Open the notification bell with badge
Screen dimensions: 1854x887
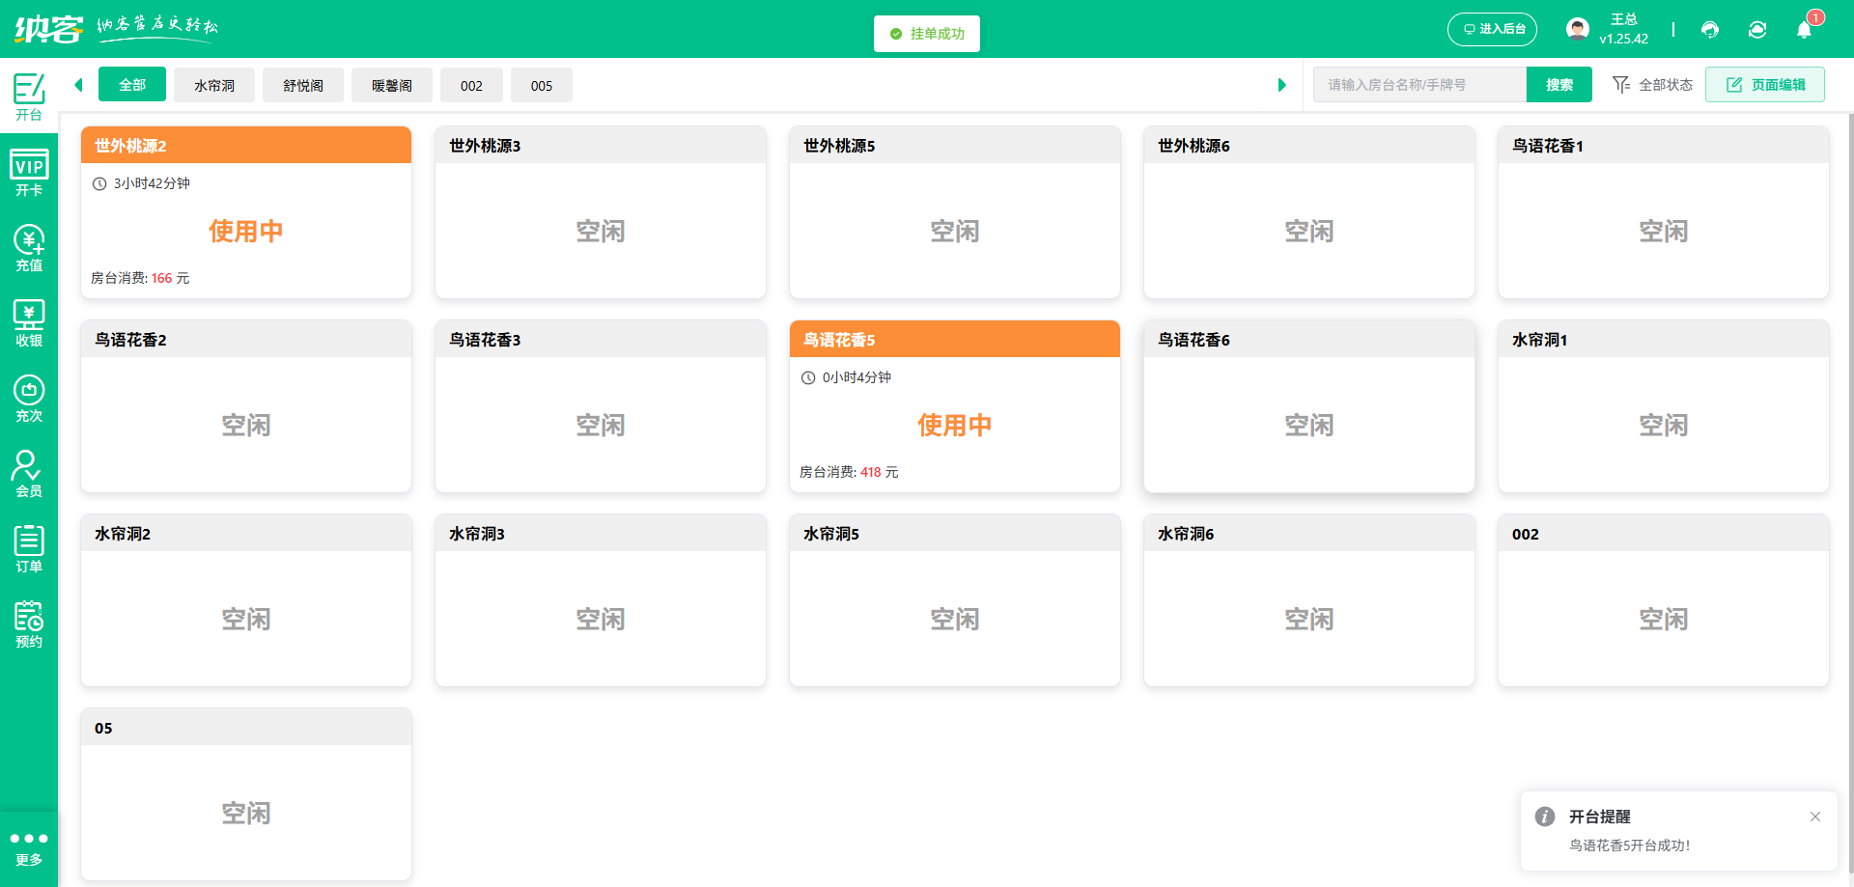tap(1805, 30)
